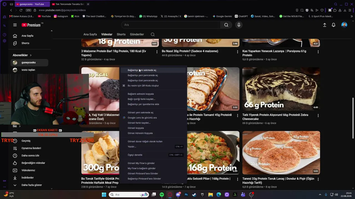Choose Bağlantıyı yeni pencerede aç

tap(153, 75)
